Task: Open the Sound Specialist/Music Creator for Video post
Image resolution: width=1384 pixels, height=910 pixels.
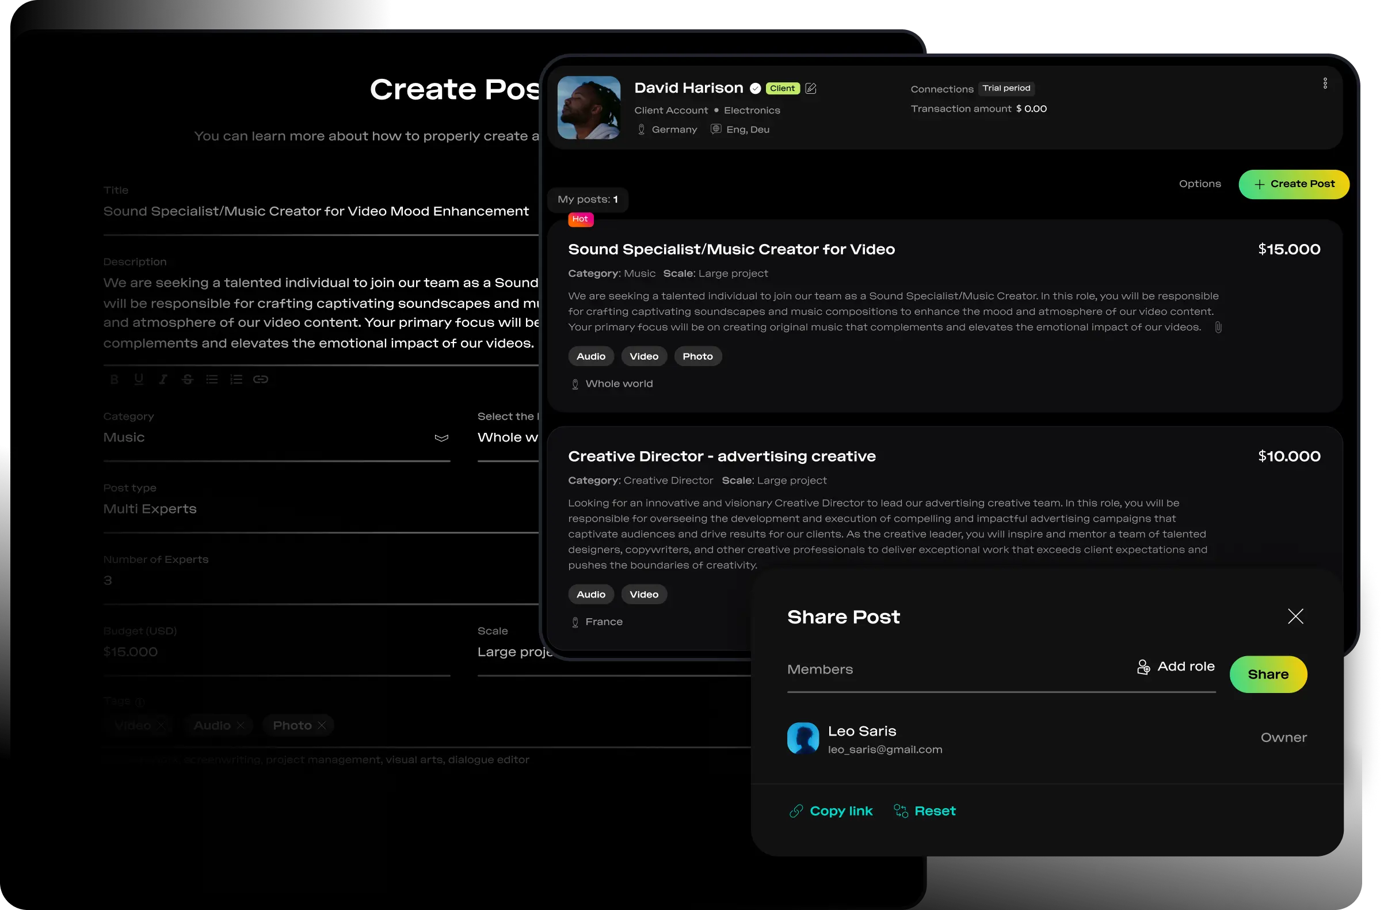Action: click(731, 249)
